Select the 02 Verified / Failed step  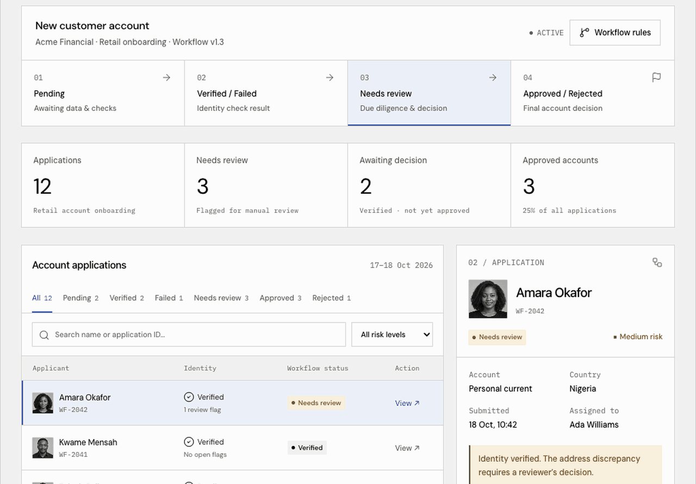tap(266, 93)
